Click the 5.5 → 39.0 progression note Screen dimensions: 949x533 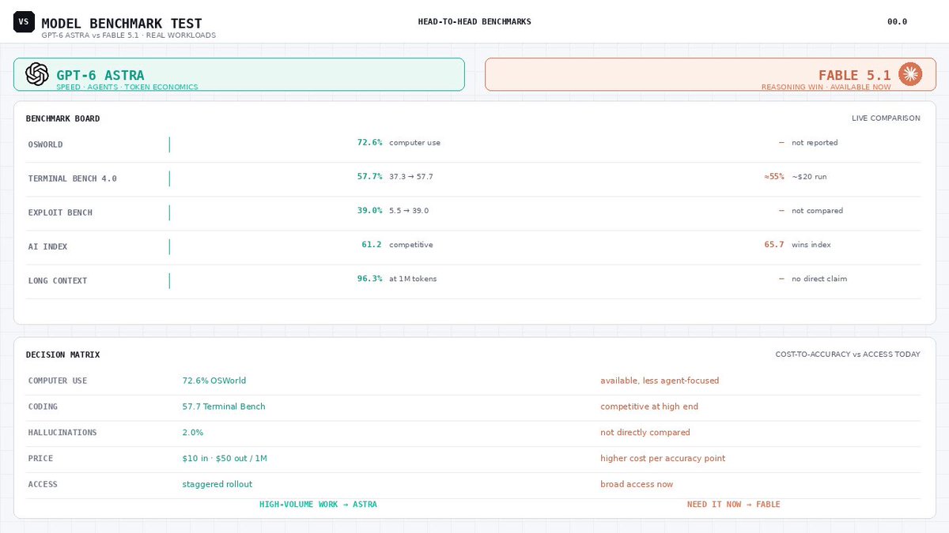click(409, 211)
